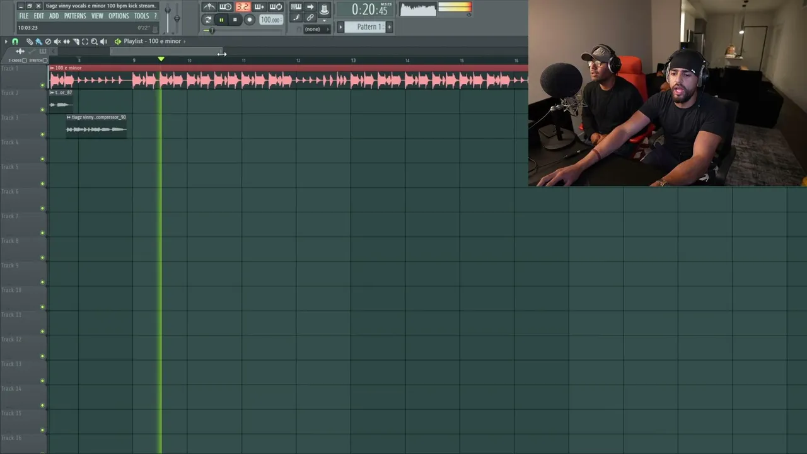807x454 pixels.
Task: Add a new pattern with plus button
Action: pos(389,27)
